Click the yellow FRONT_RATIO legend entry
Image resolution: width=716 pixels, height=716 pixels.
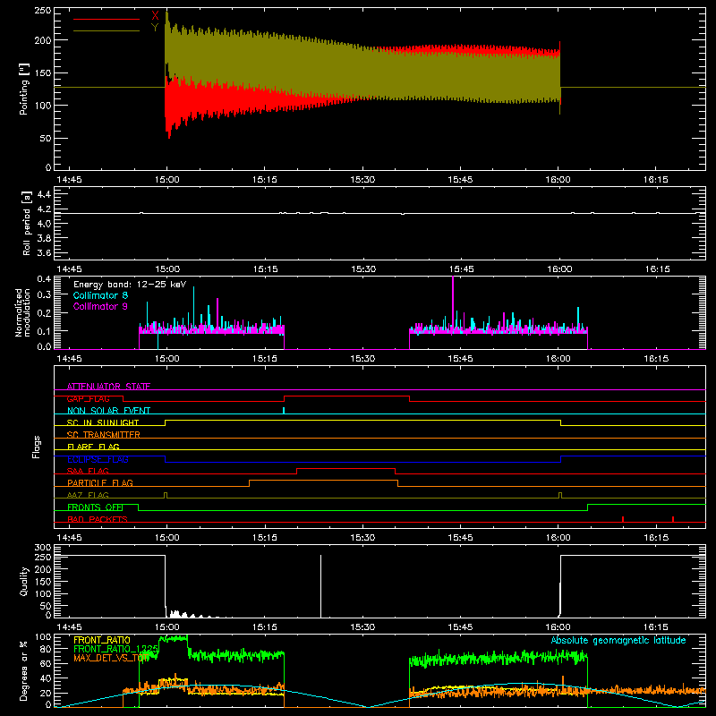[x=102, y=640]
